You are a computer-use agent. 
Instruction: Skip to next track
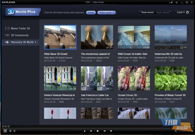coord(105,131)
